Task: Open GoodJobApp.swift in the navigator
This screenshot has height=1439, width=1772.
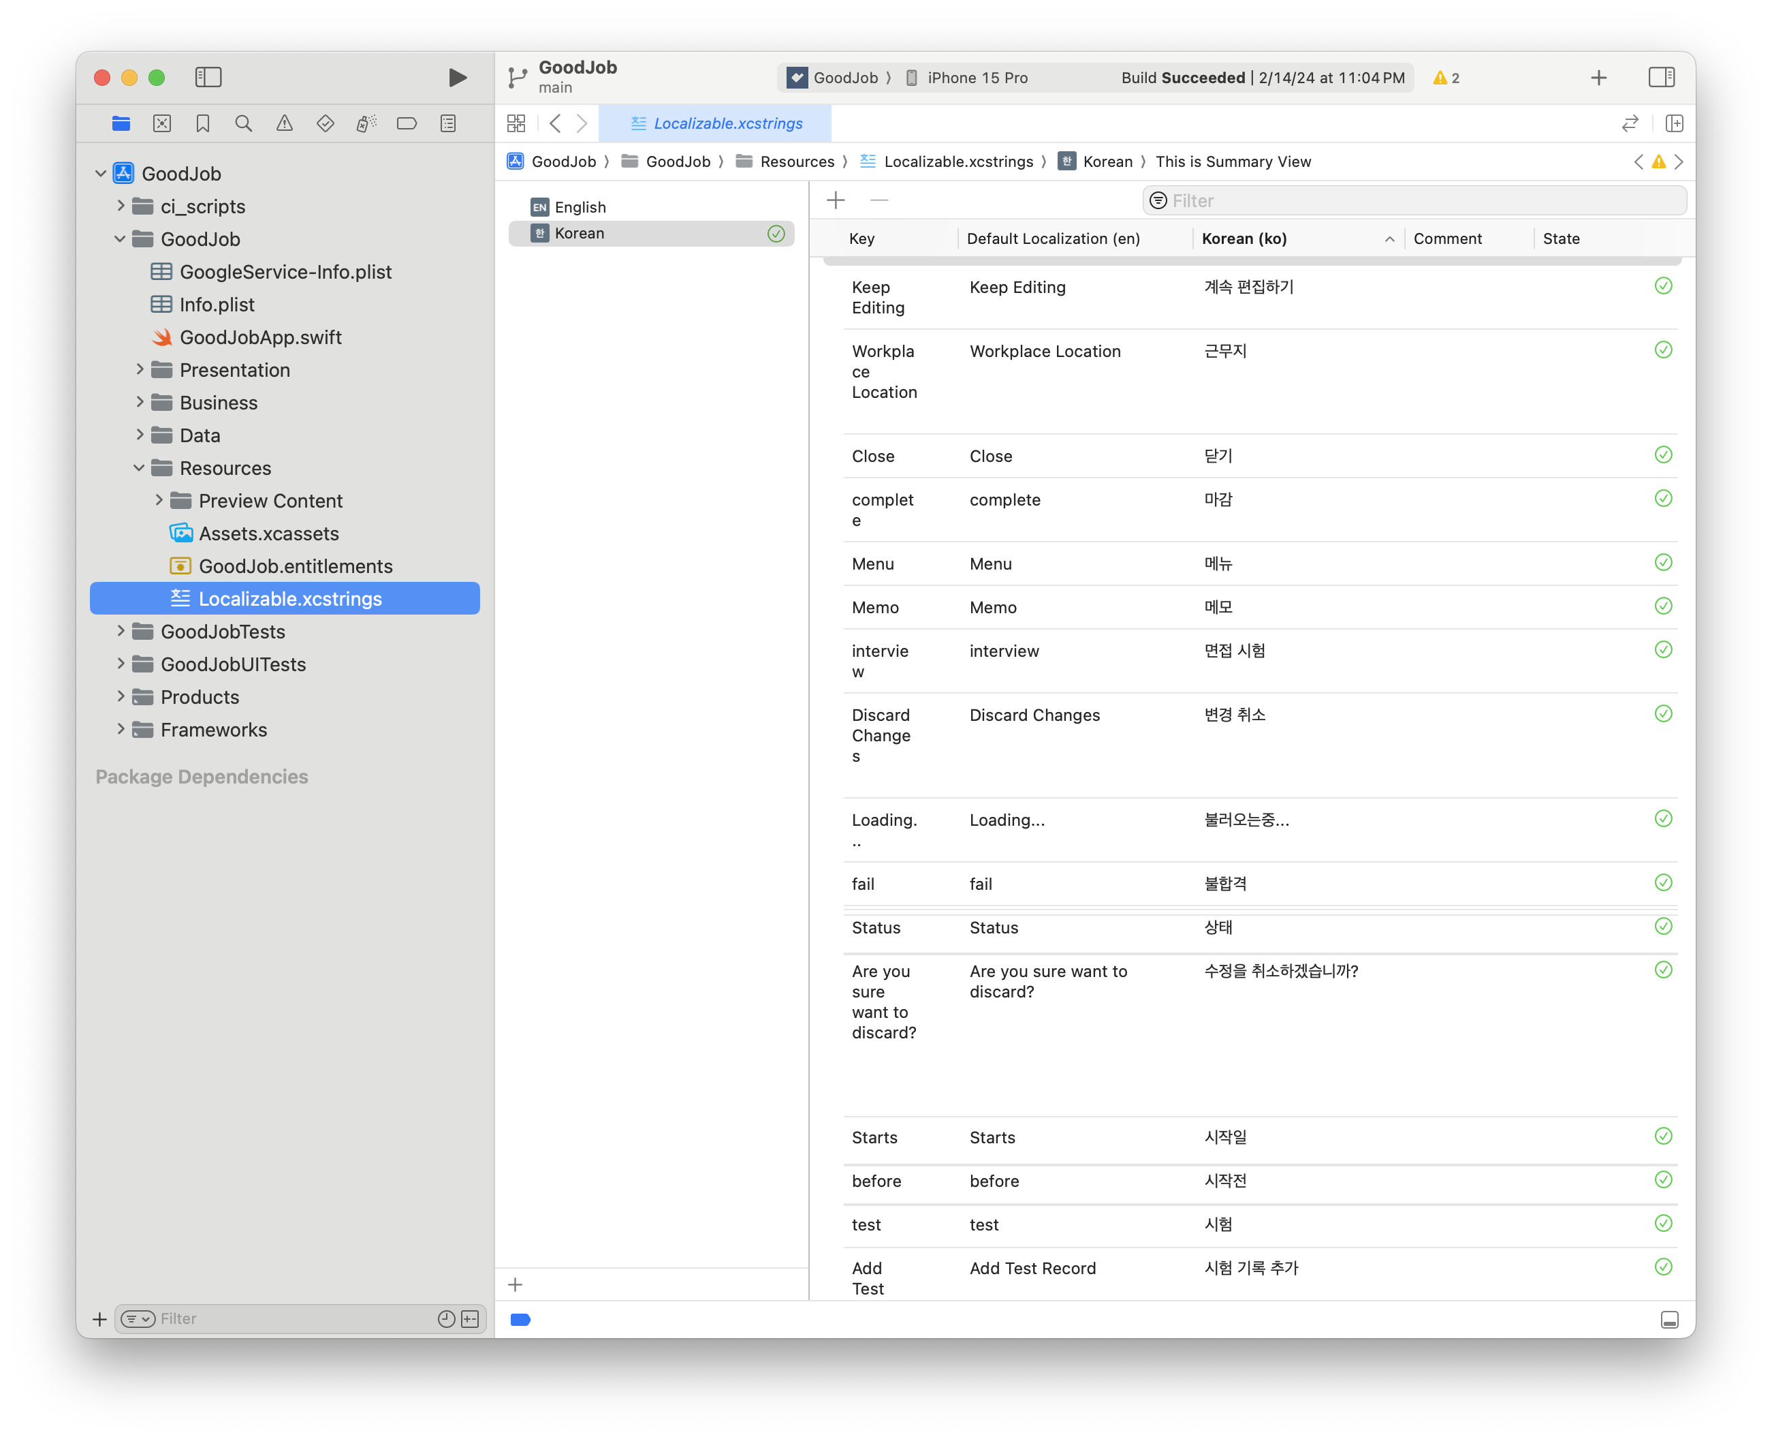Action: coord(260,337)
